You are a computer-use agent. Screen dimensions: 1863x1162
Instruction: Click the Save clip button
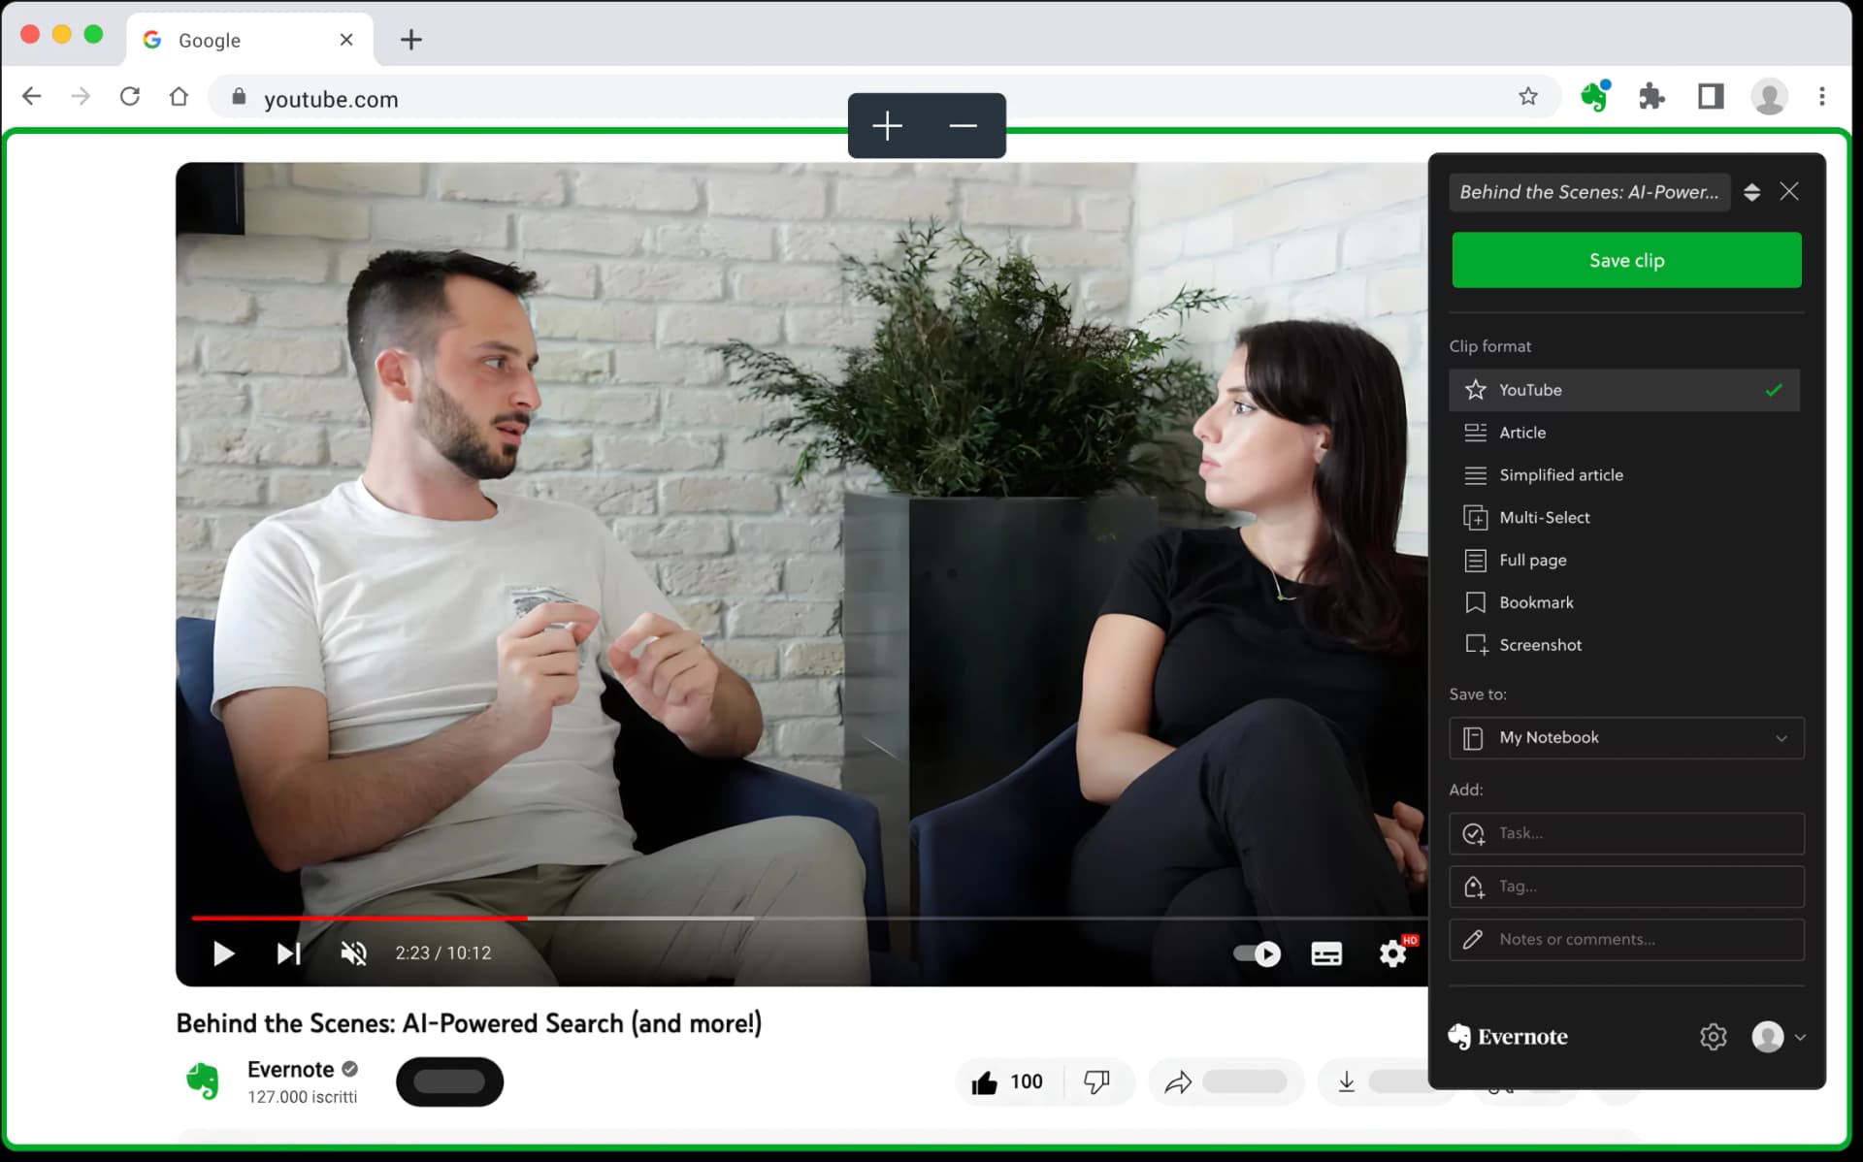click(x=1626, y=260)
